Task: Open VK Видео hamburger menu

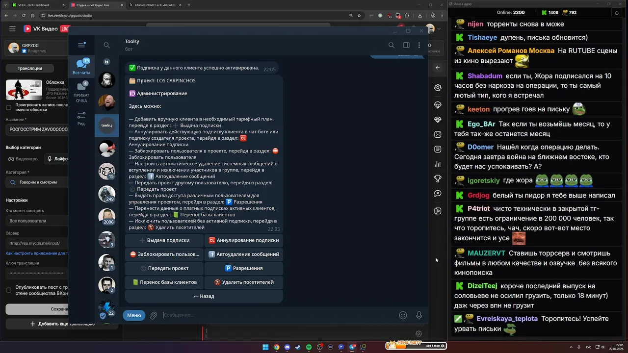Action: click(12, 29)
